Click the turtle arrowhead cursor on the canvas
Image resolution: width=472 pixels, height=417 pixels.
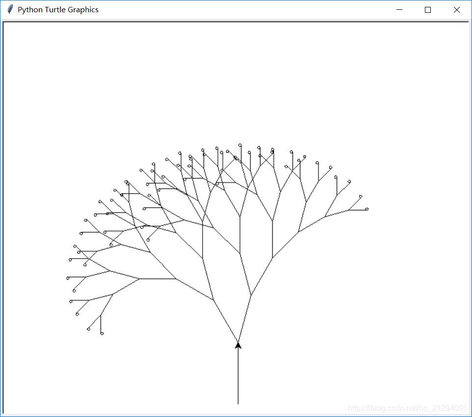point(238,345)
